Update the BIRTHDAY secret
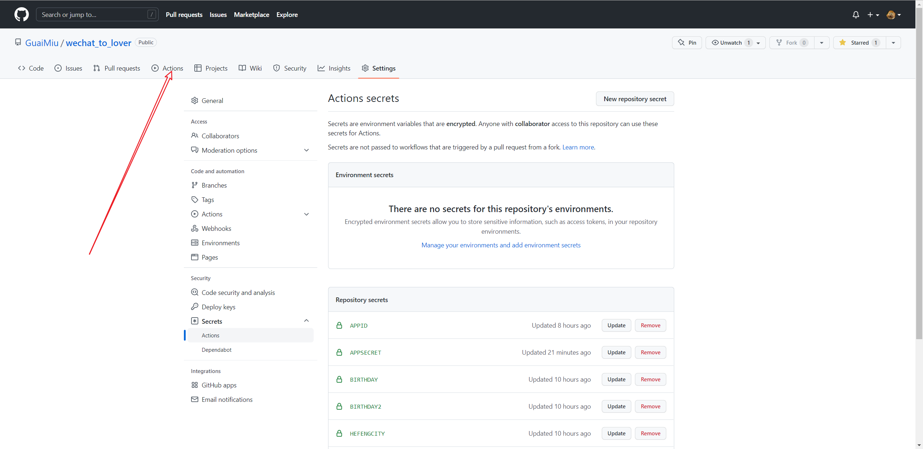Viewport: 923px width, 449px height. point(617,379)
